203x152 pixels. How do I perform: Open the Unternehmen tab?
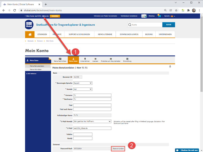[x=85, y=60]
